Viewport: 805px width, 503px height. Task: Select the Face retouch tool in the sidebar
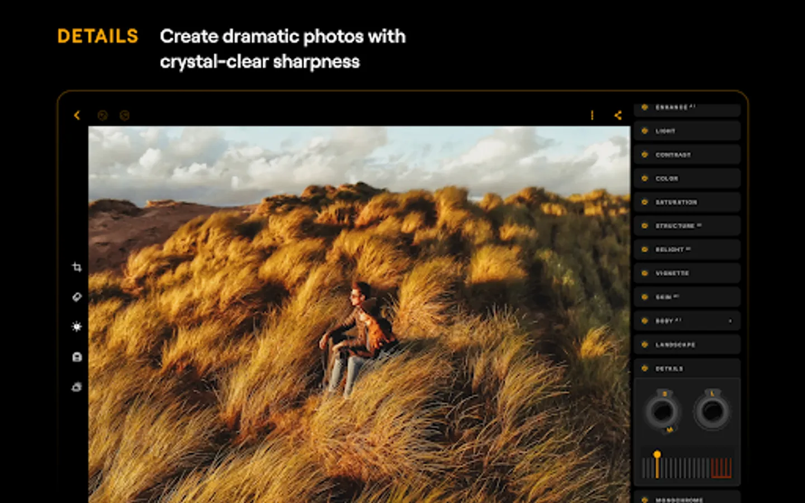click(77, 357)
